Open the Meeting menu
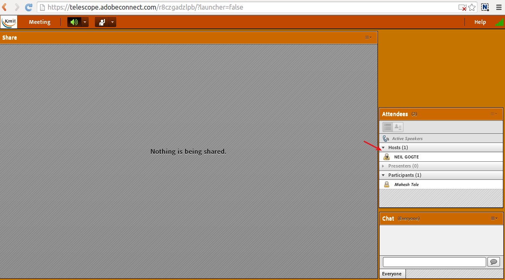The width and height of the screenshot is (505, 280). pos(40,22)
